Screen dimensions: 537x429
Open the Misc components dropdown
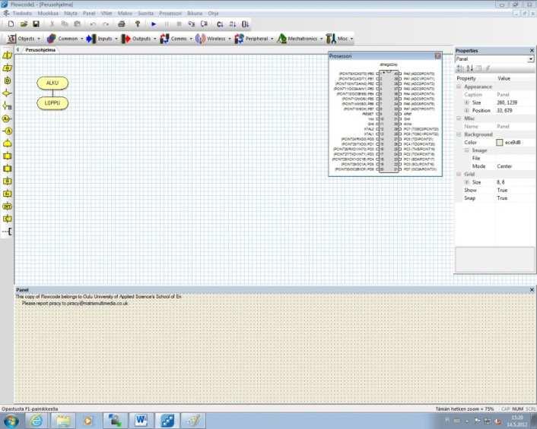(x=339, y=39)
